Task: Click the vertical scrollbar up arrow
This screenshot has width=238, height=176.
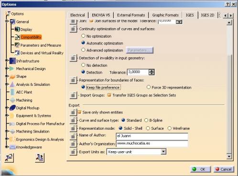Action: pos(229,22)
